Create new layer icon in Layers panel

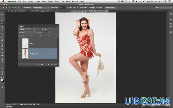pyautogui.click(x=52, y=65)
